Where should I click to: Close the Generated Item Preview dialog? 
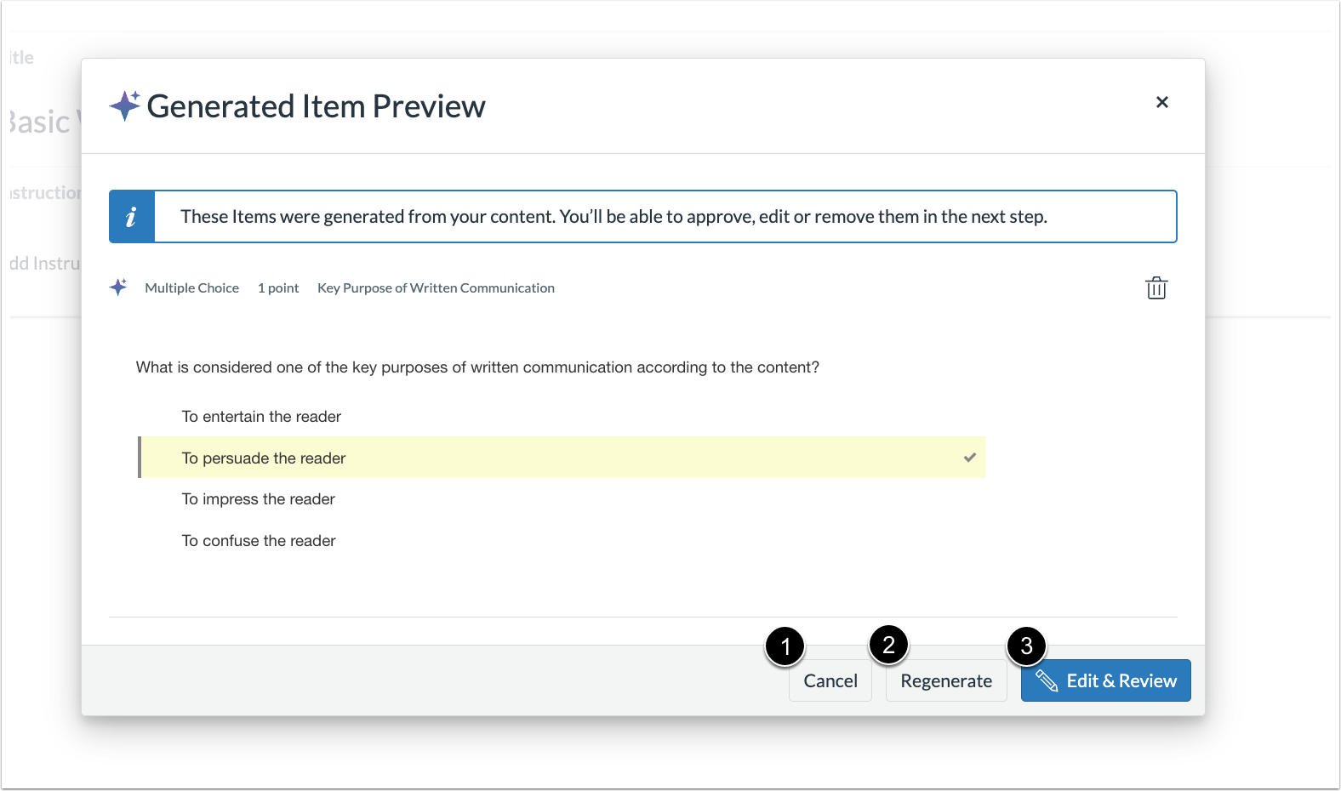(1162, 102)
